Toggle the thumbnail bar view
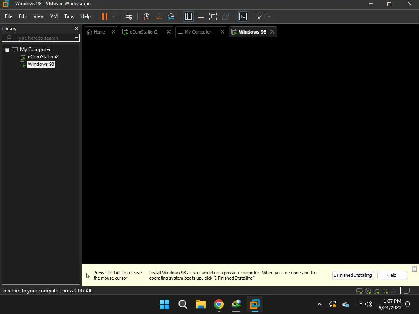The image size is (419, 314). [200, 16]
